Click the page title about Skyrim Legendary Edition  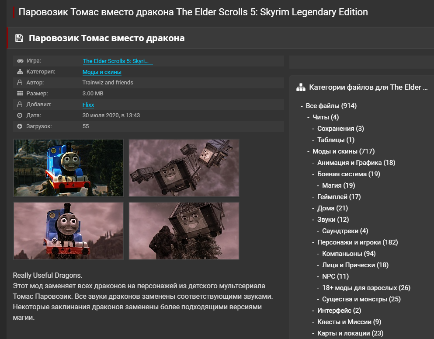pos(193,12)
